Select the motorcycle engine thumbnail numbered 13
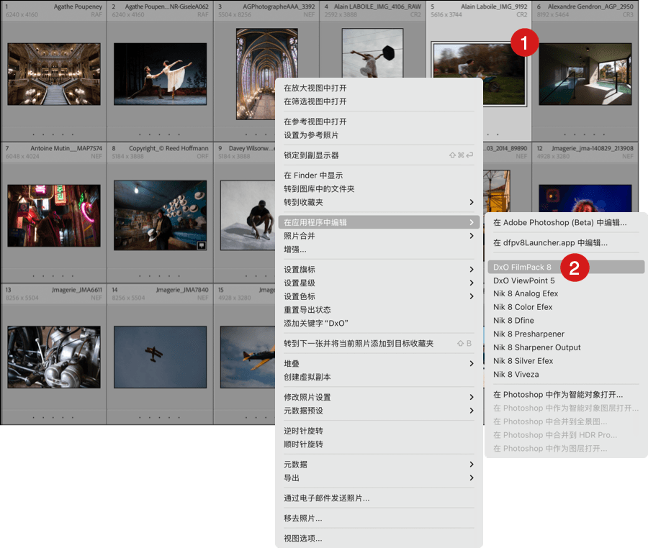This screenshot has height=548, width=648. [54, 357]
